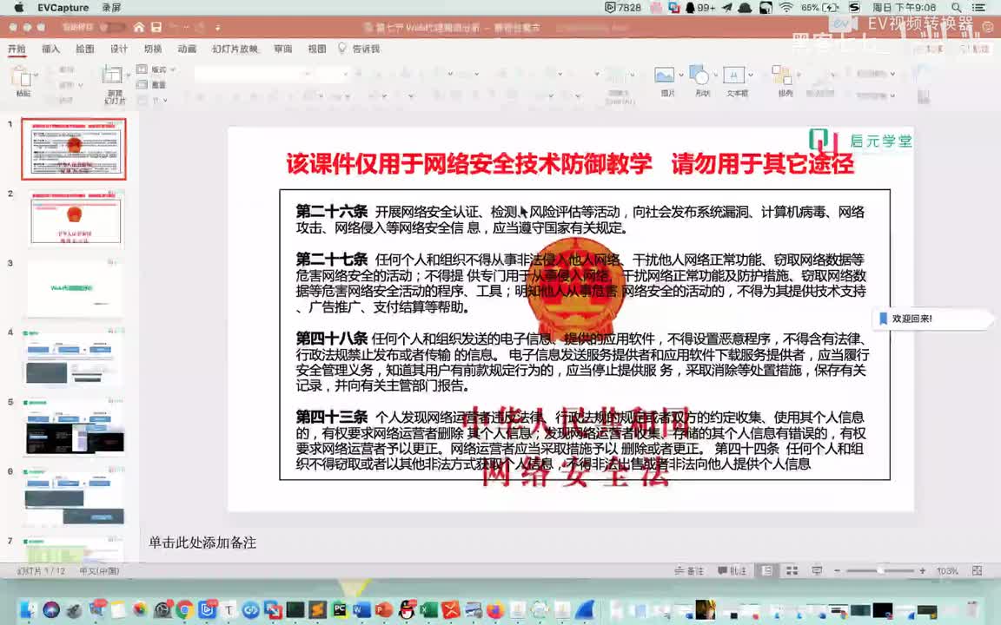This screenshot has width=1001, height=625.
Task: Open the Shapes icon in ribbon
Action: click(x=699, y=76)
